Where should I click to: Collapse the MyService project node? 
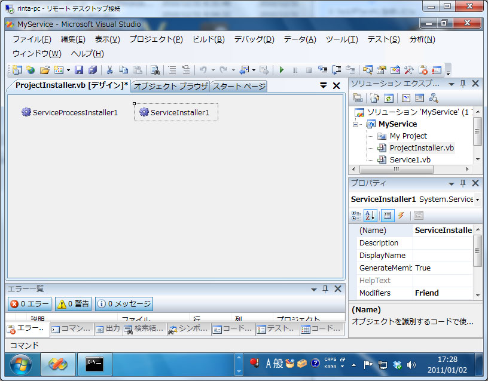pos(355,124)
